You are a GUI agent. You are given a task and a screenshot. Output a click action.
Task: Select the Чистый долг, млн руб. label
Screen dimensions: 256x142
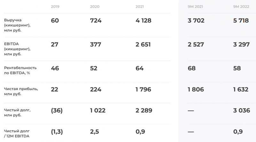pos(17,112)
